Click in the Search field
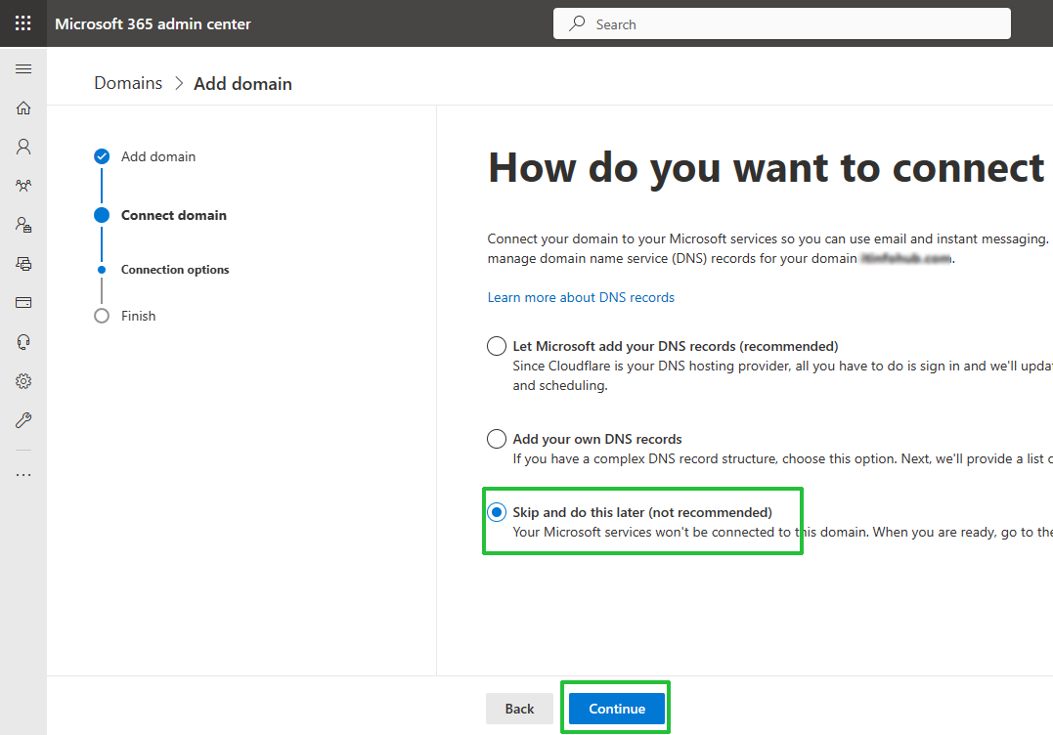Image resolution: width=1053 pixels, height=735 pixels. 782,24
